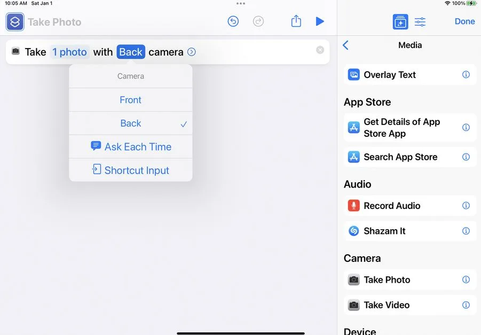Click the Shortcut Input arrow icon
This screenshot has height=335, width=481.
pos(96,169)
